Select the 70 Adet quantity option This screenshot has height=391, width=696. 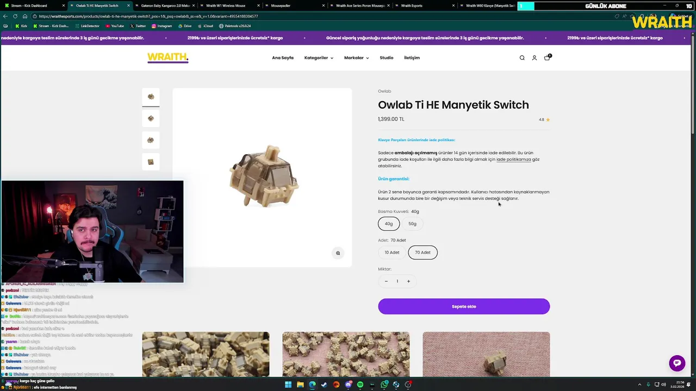(422, 253)
